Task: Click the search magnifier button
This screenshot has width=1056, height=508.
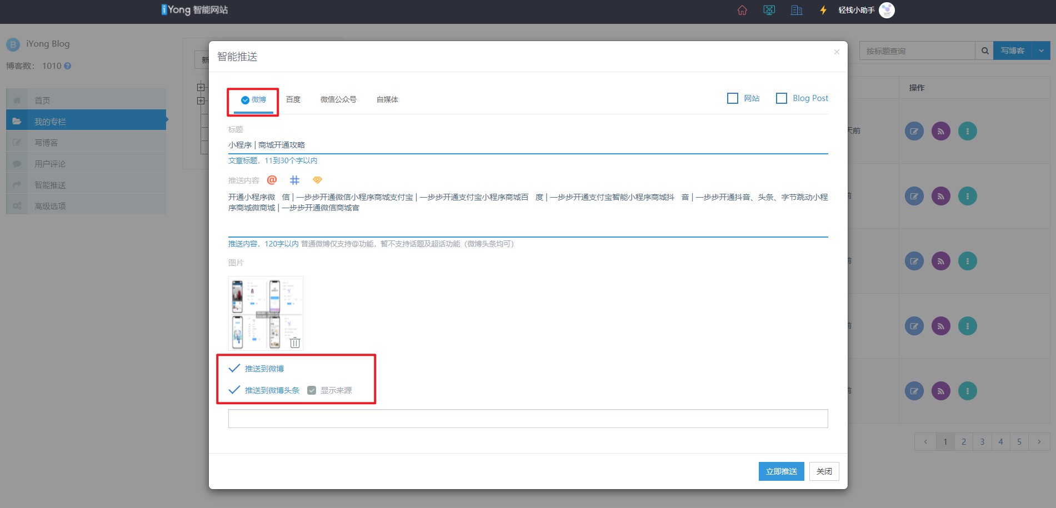Action: coord(984,51)
